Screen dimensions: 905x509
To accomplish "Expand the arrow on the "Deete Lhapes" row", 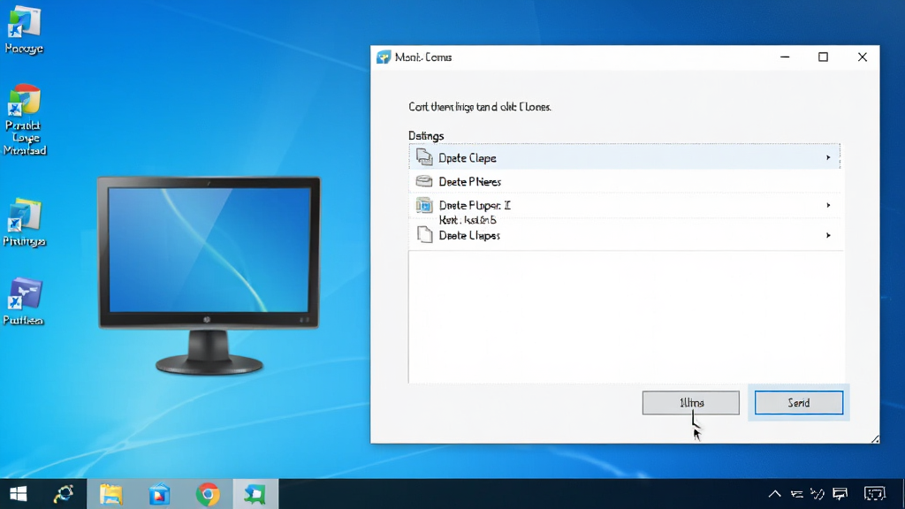I will (828, 235).
